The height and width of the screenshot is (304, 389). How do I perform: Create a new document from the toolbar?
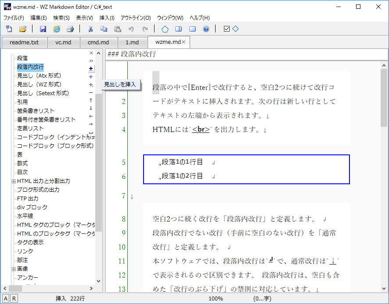pyautogui.click(x=9, y=29)
